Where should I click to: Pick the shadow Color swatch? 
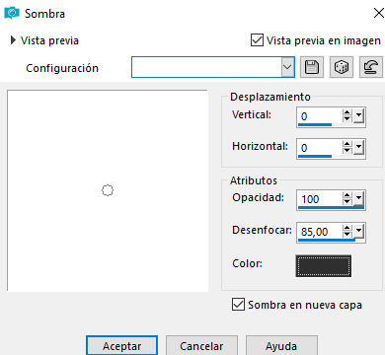[323, 265]
